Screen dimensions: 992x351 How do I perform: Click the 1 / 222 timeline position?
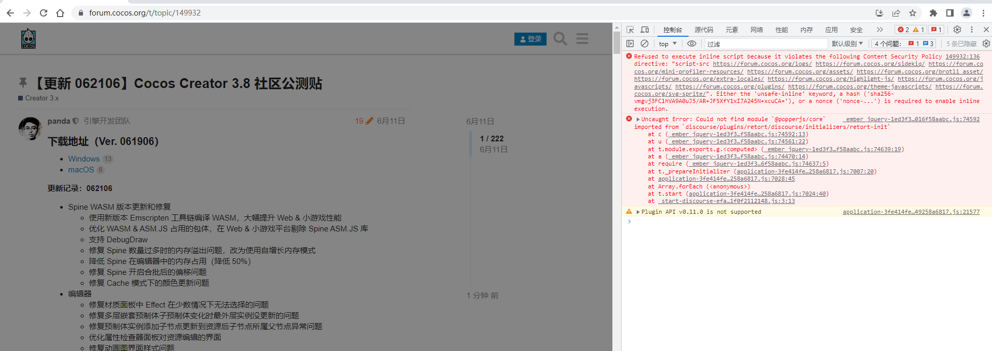492,139
